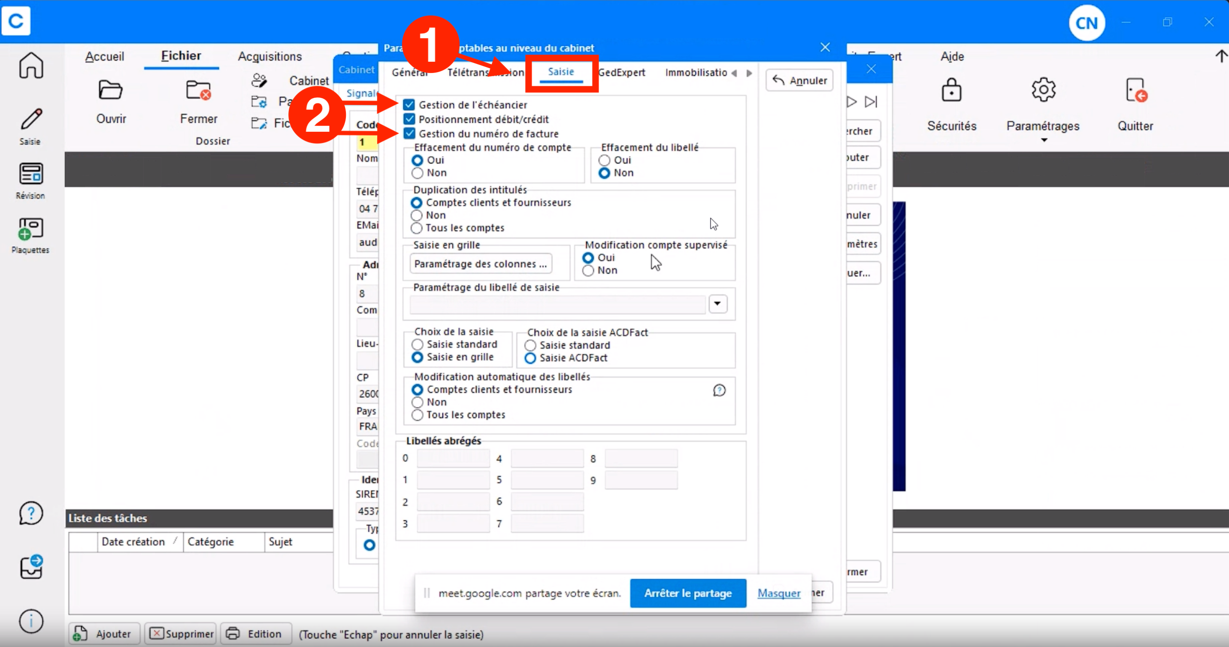The image size is (1229, 647).
Task: Toggle Positionnement débit/crédit checkbox
Action: point(409,119)
